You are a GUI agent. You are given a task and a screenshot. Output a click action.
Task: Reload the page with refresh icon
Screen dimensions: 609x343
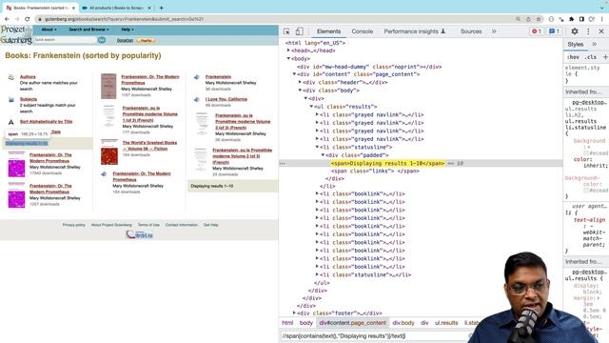[28, 19]
